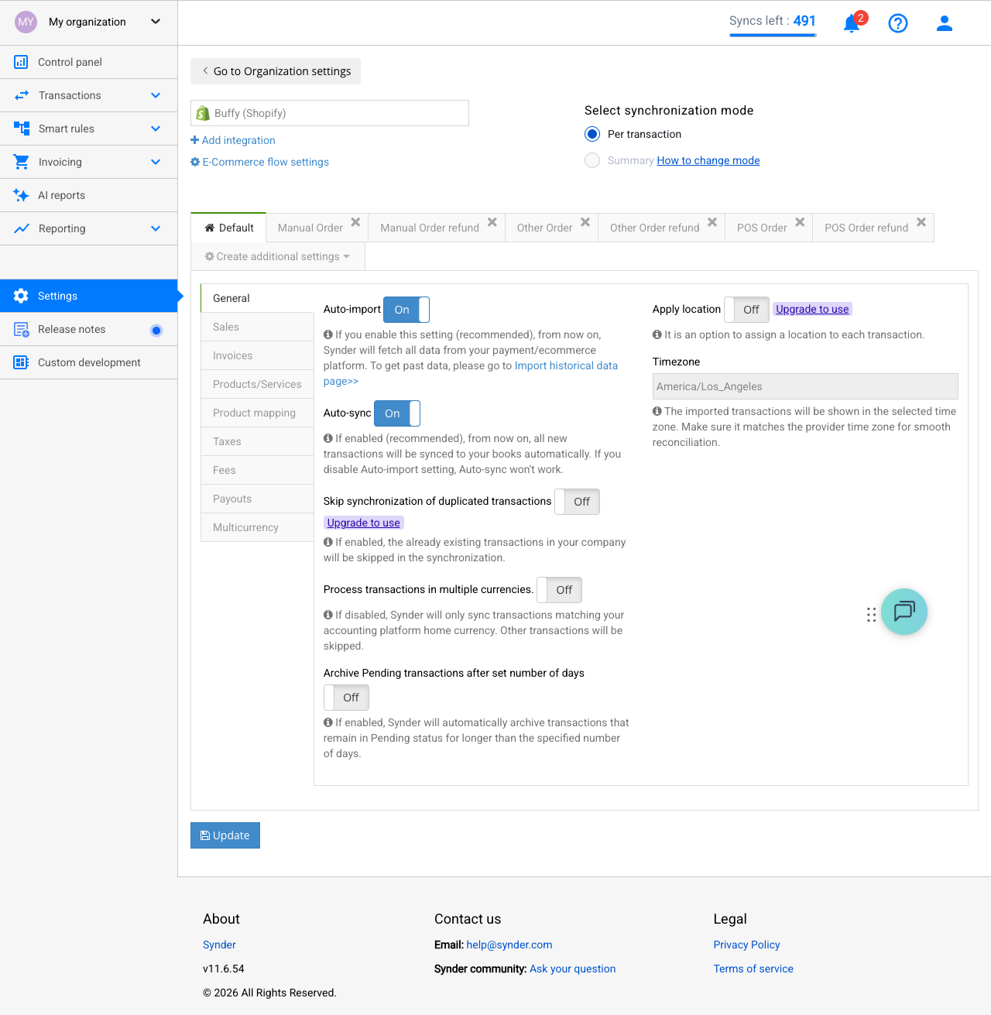Switch to the POS Order tab
Viewport: 991px width, 1015px height.
(762, 227)
